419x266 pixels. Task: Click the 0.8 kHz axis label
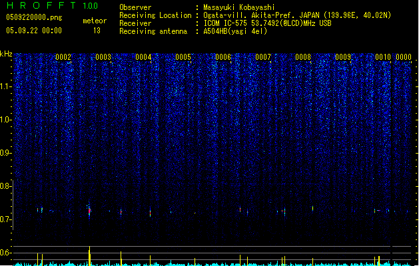coord(6,186)
